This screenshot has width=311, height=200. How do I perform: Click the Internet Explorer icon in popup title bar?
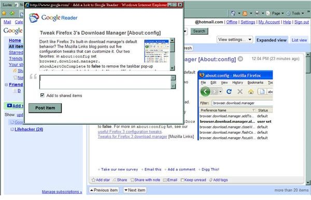tap(27, 5)
